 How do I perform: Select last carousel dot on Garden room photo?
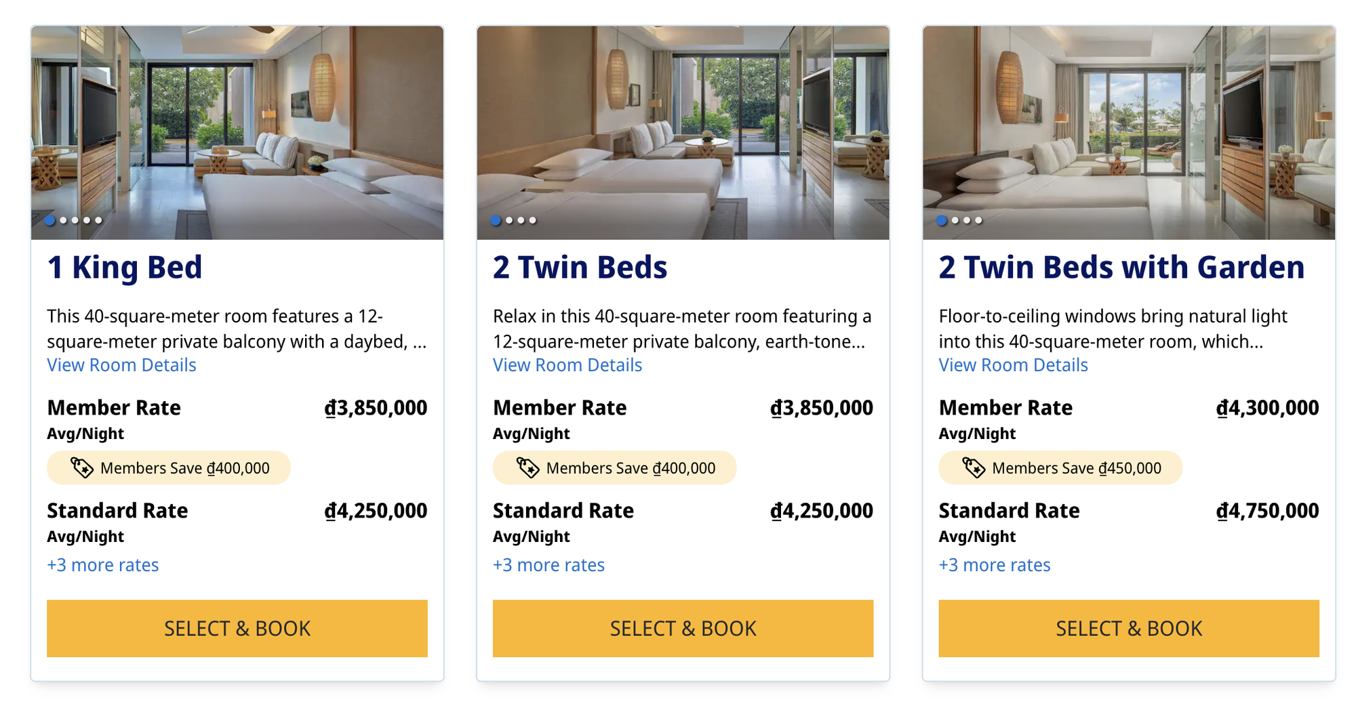tap(978, 220)
